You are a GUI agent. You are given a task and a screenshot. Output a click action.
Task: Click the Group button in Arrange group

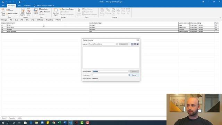point(123,12)
